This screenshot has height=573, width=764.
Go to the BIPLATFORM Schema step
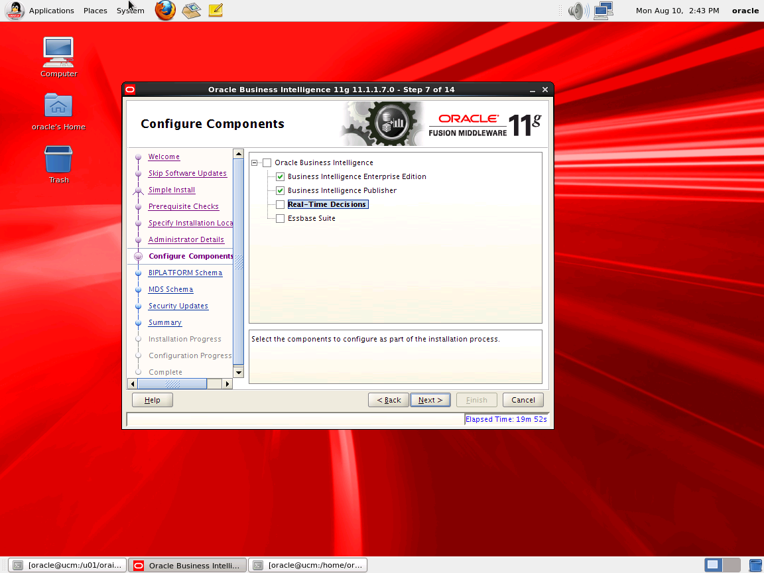pyautogui.click(x=185, y=273)
